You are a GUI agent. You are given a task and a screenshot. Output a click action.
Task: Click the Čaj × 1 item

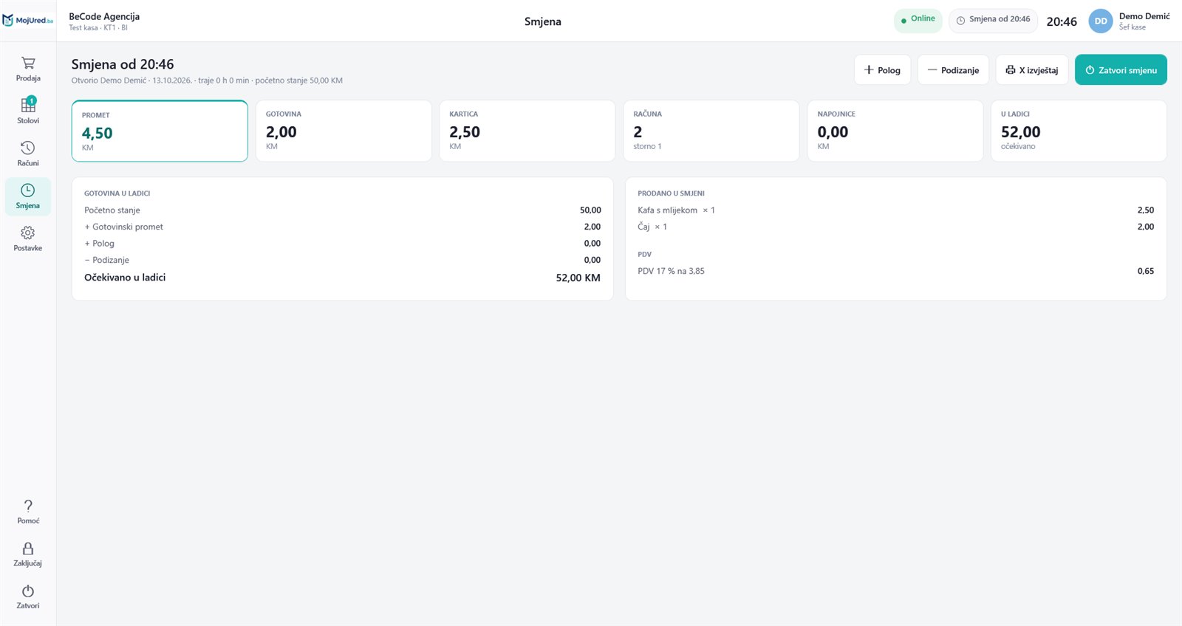click(x=652, y=227)
